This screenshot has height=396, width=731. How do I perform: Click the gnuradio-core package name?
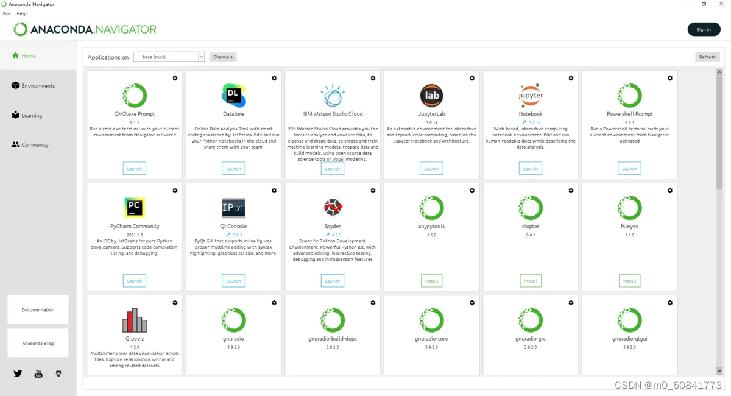point(432,339)
